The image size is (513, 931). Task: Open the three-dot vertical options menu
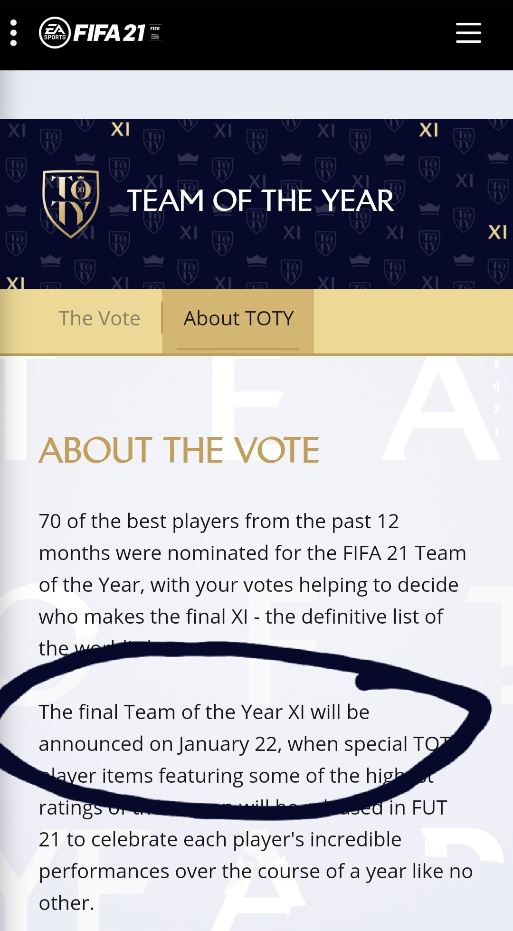[13, 33]
